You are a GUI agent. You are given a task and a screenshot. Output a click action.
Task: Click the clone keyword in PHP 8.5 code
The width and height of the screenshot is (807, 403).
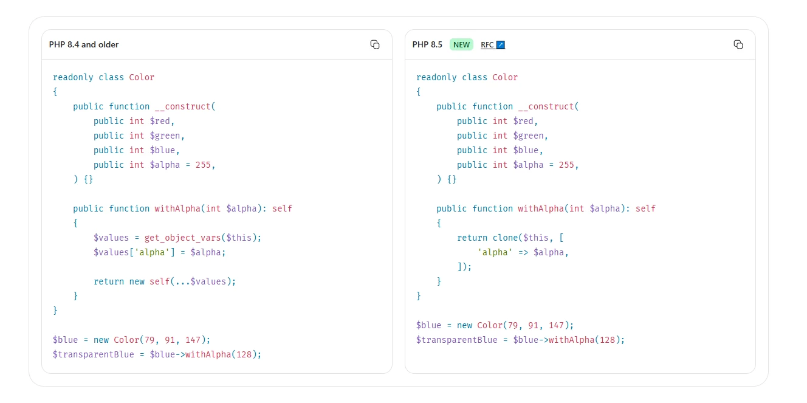tap(505, 238)
